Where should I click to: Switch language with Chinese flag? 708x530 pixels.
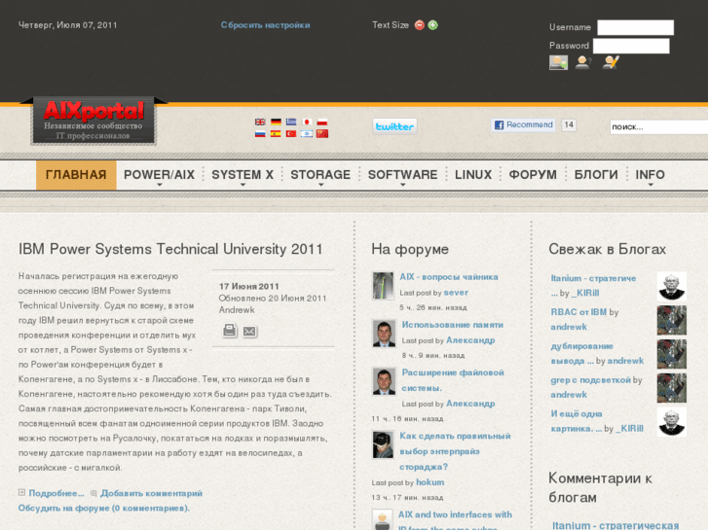pos(322,133)
